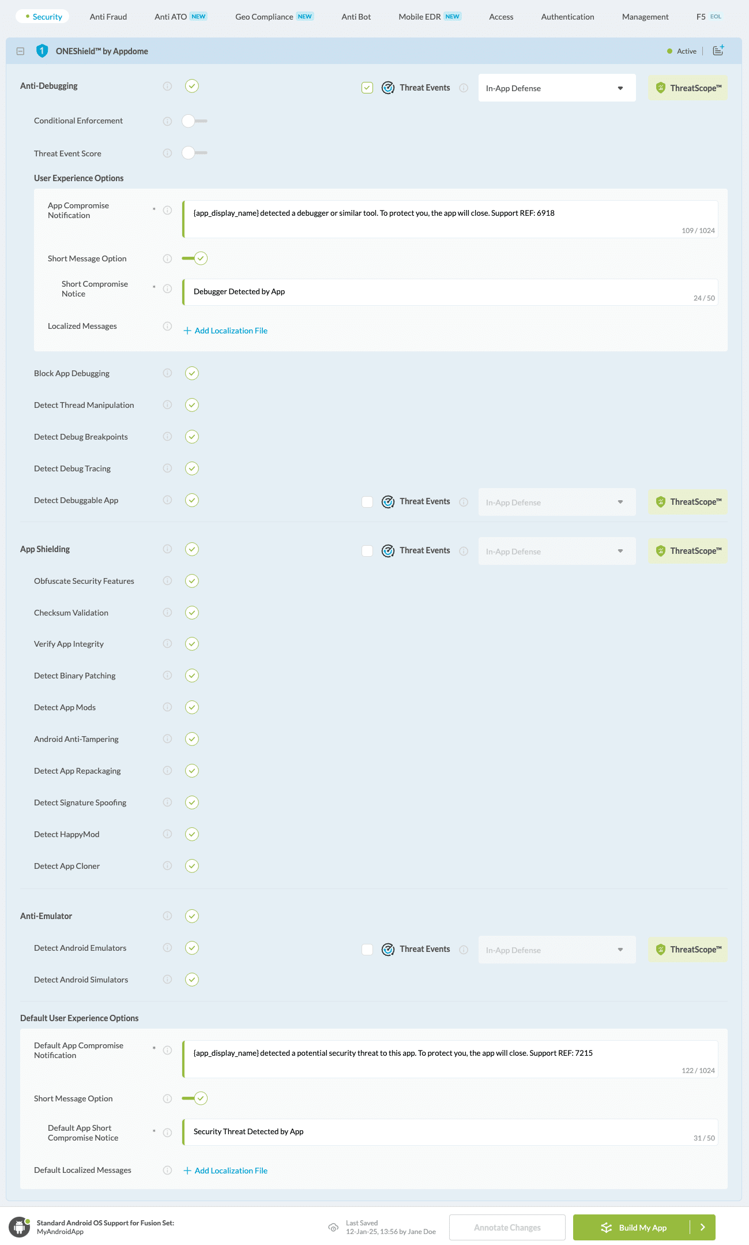749x1245 pixels.
Task: Click info icon beside Checksum Validation
Action: [x=167, y=613]
